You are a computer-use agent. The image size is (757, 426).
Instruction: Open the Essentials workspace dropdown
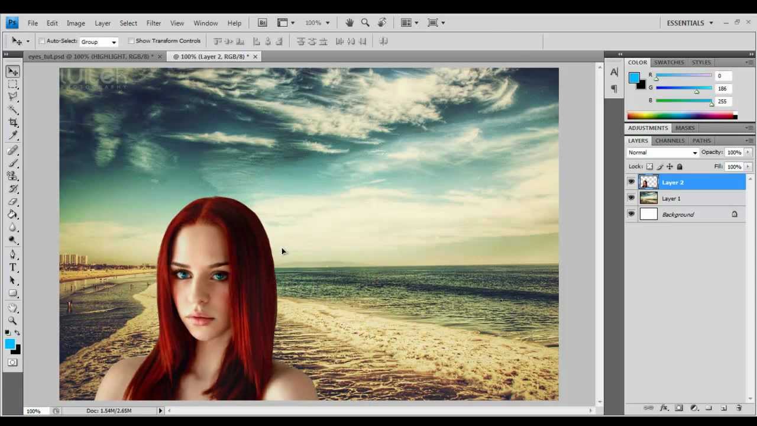click(690, 22)
